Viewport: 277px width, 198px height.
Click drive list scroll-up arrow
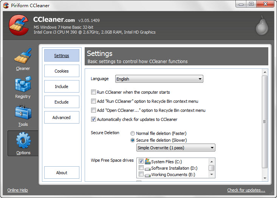pos(212,162)
